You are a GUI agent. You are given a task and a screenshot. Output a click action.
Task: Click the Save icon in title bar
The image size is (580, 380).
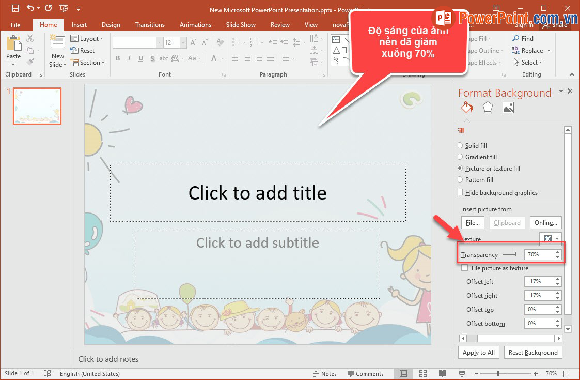tap(15, 8)
